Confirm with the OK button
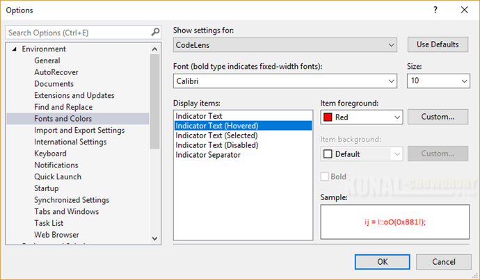The height and width of the screenshot is (280, 480). click(383, 262)
